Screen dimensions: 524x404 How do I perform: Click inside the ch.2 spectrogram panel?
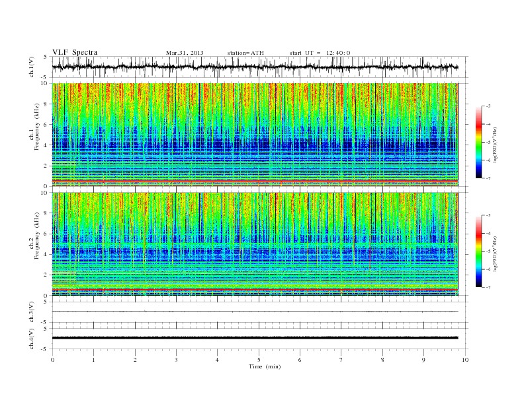coord(255,244)
